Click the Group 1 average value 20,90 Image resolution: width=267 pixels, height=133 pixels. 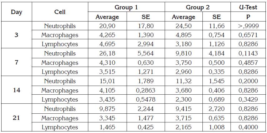[107, 26]
